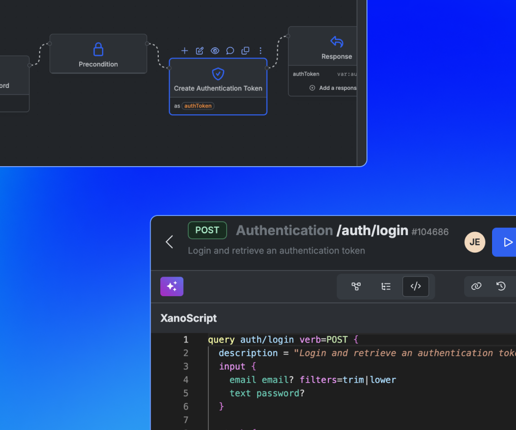This screenshot has width=516, height=430.
Task: Open the three-dot more menu on the token node
Action: 260,51
